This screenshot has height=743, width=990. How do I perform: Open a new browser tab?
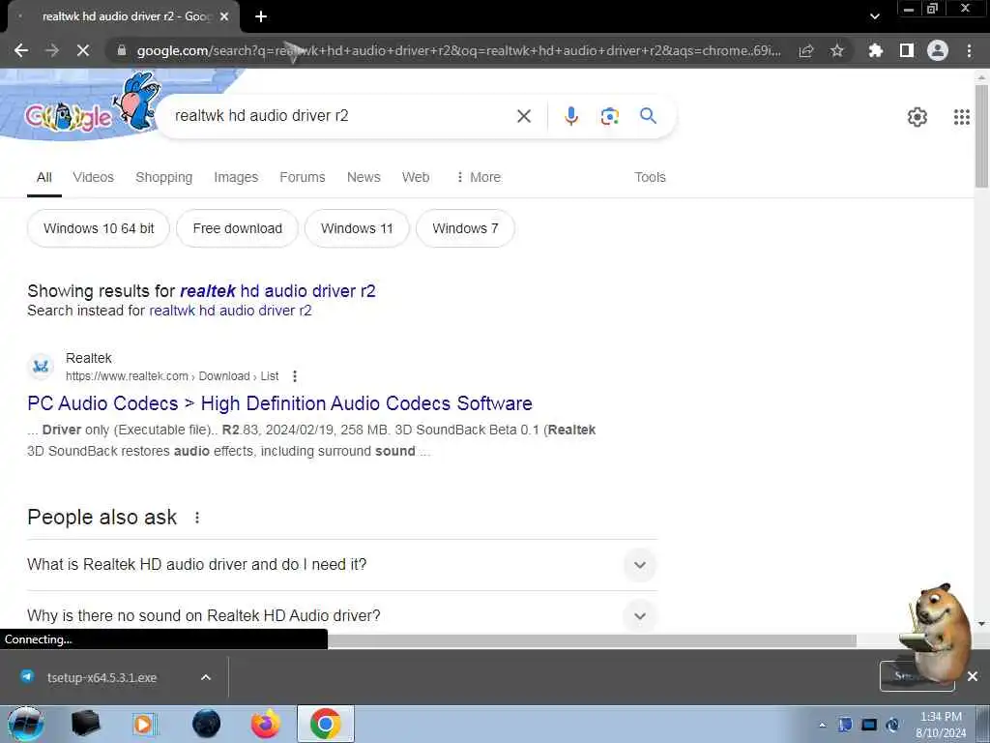pyautogui.click(x=261, y=16)
